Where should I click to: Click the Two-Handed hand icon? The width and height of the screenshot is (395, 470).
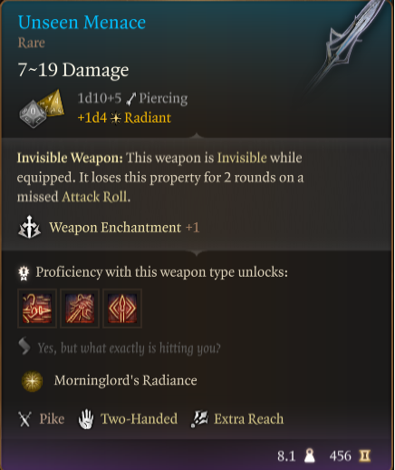coord(86,419)
